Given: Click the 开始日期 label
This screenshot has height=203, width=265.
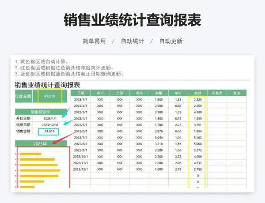Looking at the screenshot, I should tap(23, 119).
